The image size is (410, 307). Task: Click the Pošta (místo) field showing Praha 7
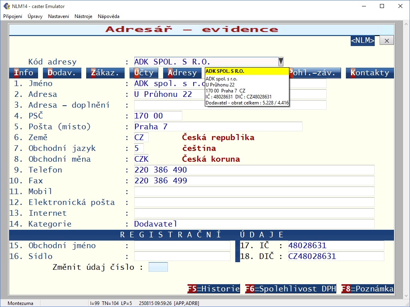point(218,126)
